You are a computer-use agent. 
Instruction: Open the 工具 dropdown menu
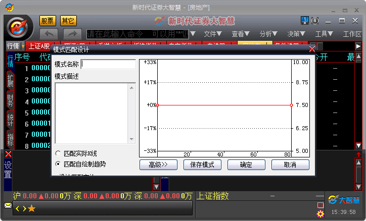point(324,34)
